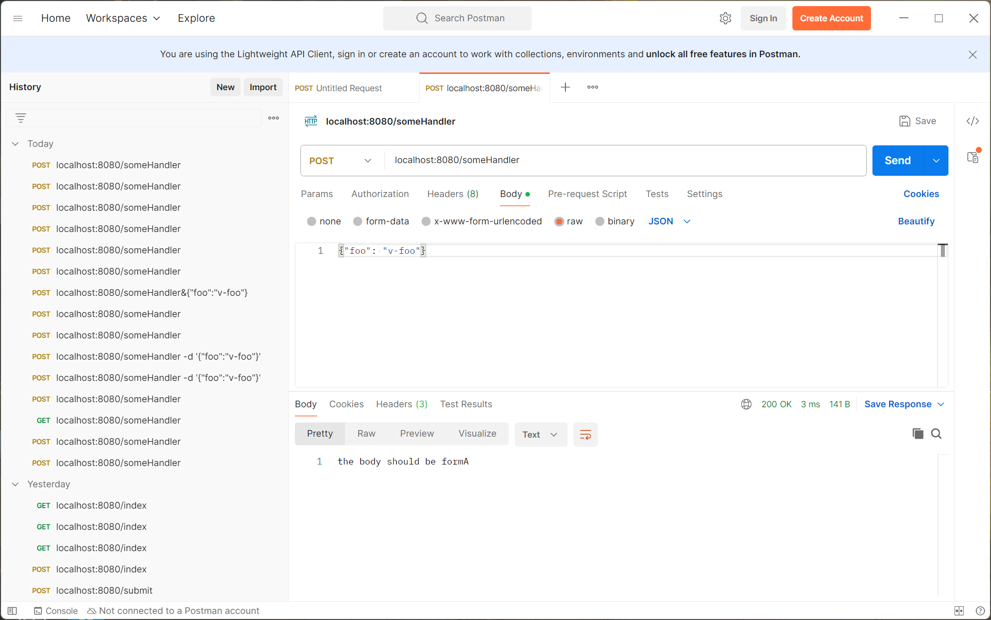Click the Send button
Image resolution: width=991 pixels, height=620 pixels.
coord(898,161)
